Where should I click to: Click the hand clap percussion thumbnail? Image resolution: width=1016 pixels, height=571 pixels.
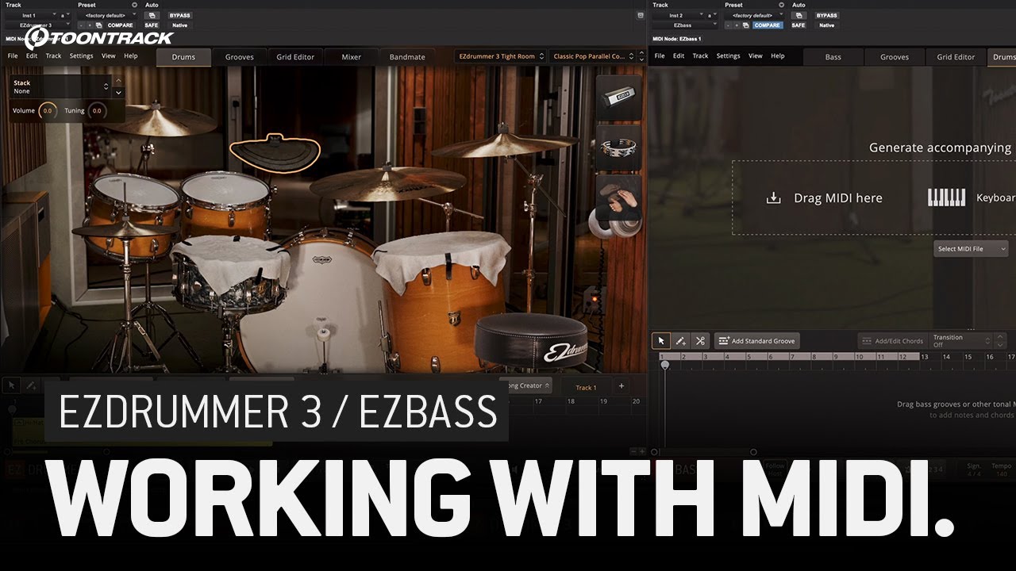[618, 197]
